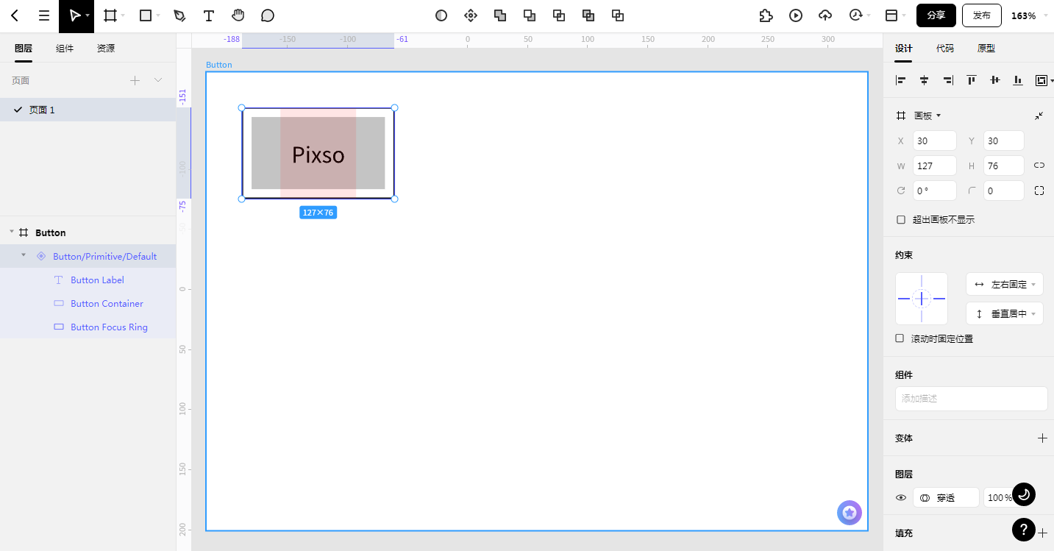This screenshot has width=1054, height=551.
Task: Apply boolean subtract operation
Action: [x=530, y=15]
